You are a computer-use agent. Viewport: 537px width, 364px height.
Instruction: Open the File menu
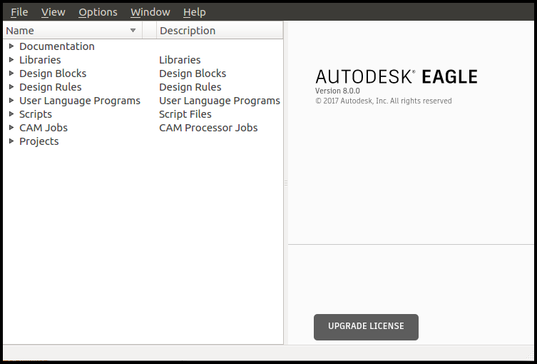tap(19, 12)
